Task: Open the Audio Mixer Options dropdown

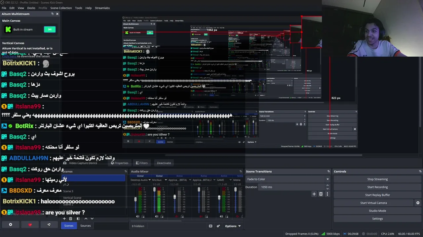Action: [x=233, y=226]
